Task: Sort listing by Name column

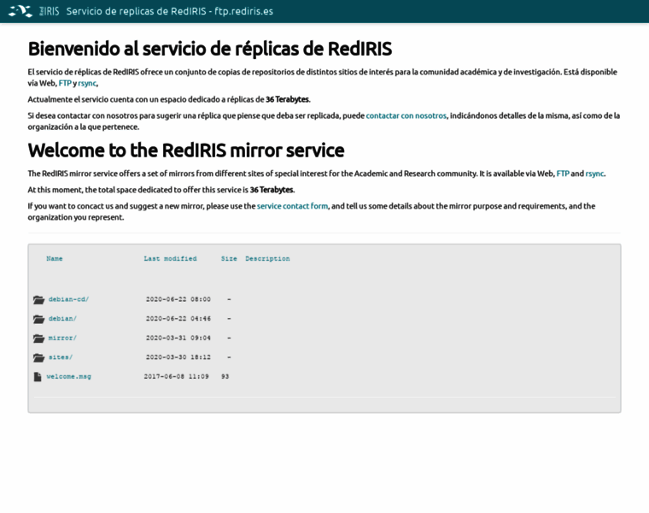Action: pyautogui.click(x=55, y=258)
